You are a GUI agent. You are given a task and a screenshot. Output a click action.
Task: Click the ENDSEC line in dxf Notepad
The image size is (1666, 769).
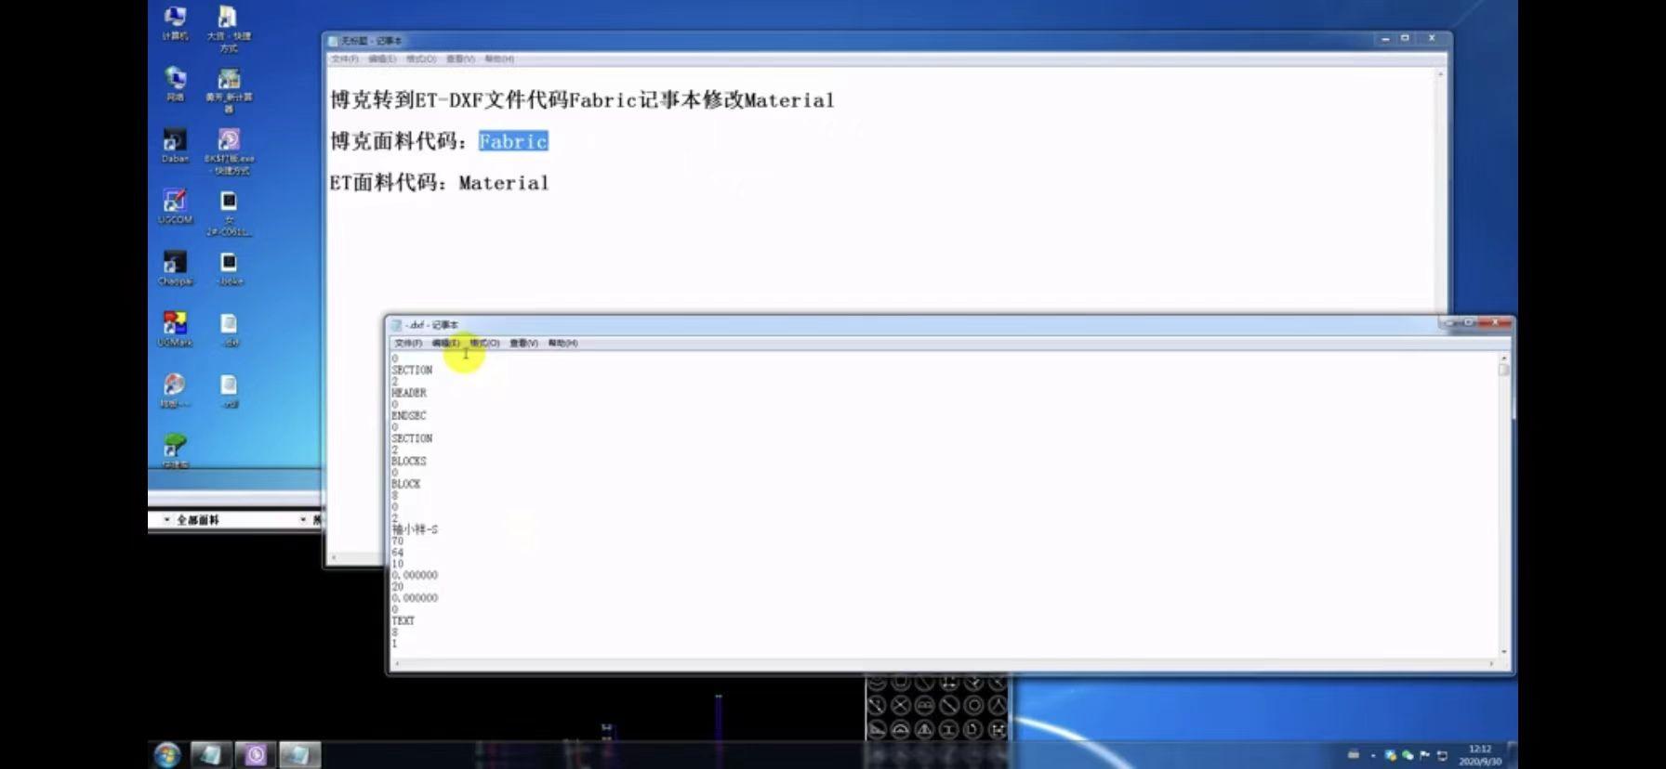[x=409, y=415]
